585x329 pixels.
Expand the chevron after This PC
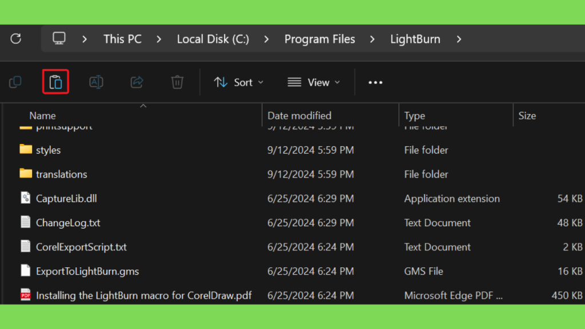coord(159,39)
